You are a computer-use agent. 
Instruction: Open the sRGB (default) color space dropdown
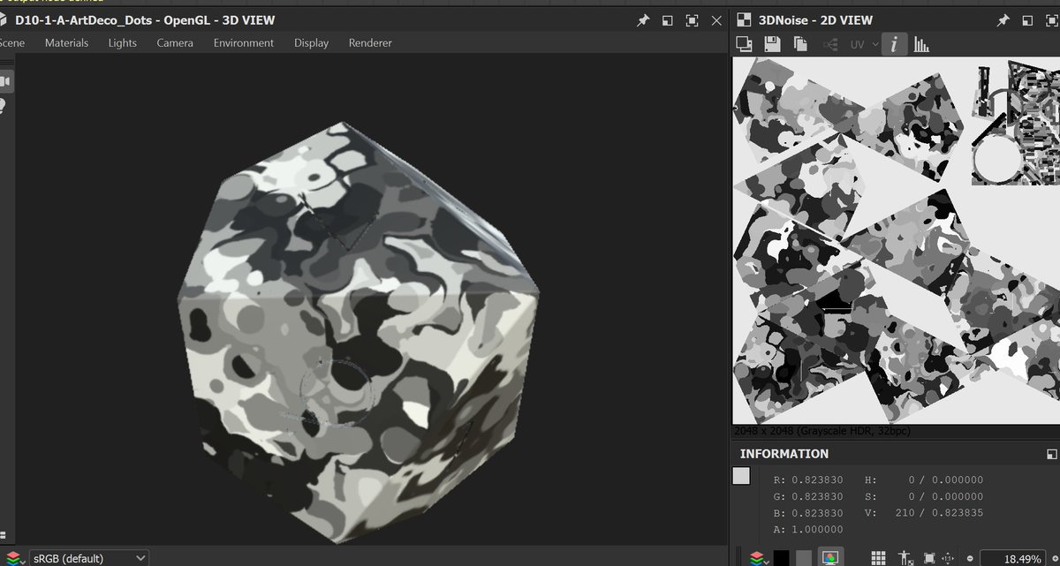[89, 558]
